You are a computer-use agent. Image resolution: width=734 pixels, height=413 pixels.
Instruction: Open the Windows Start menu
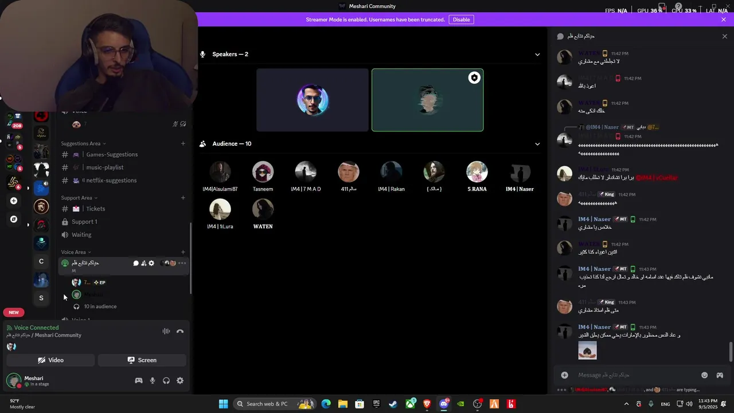223,404
